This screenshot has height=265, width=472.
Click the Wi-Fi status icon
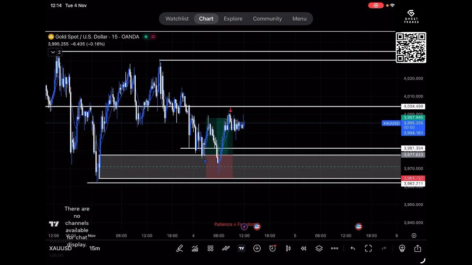pyautogui.click(x=392, y=6)
